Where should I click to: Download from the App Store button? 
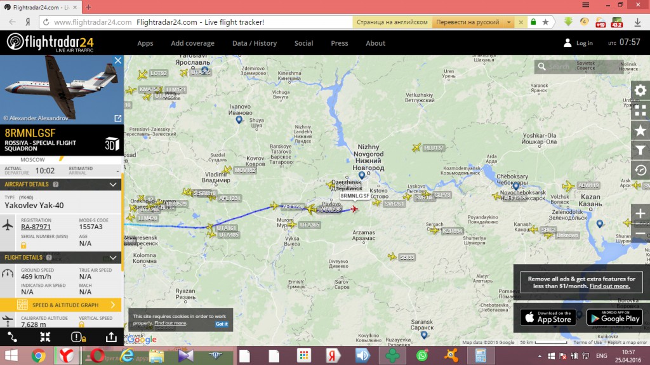click(x=548, y=317)
